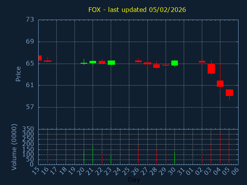Click day label 26 on the x-axis
247x185 pixels.
point(136,171)
